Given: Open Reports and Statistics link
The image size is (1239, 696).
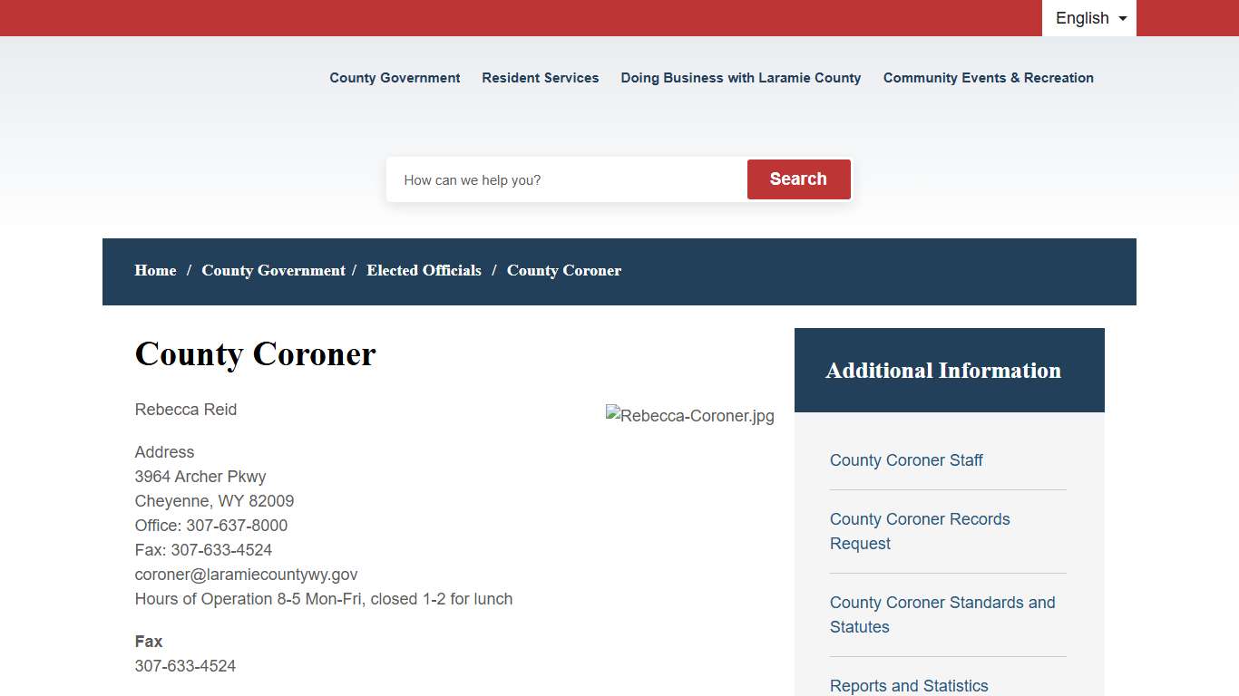Looking at the screenshot, I should point(909,686).
